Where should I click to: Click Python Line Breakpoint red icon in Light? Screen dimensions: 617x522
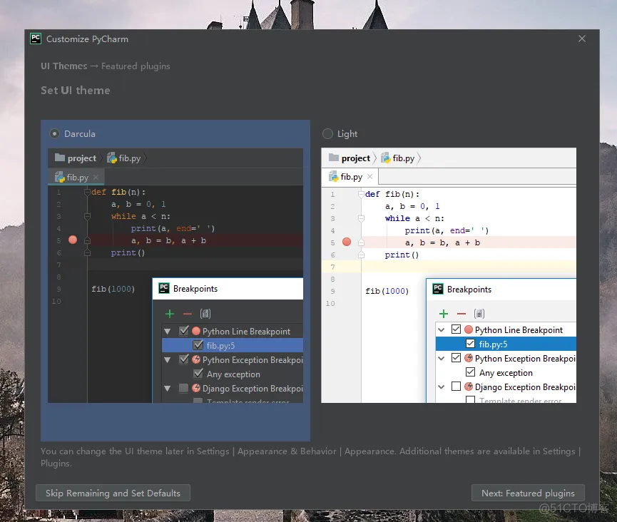click(468, 329)
